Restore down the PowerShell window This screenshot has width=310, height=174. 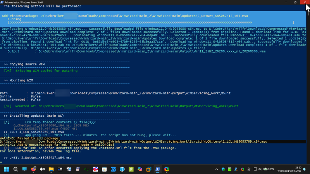[x=295, y=2]
